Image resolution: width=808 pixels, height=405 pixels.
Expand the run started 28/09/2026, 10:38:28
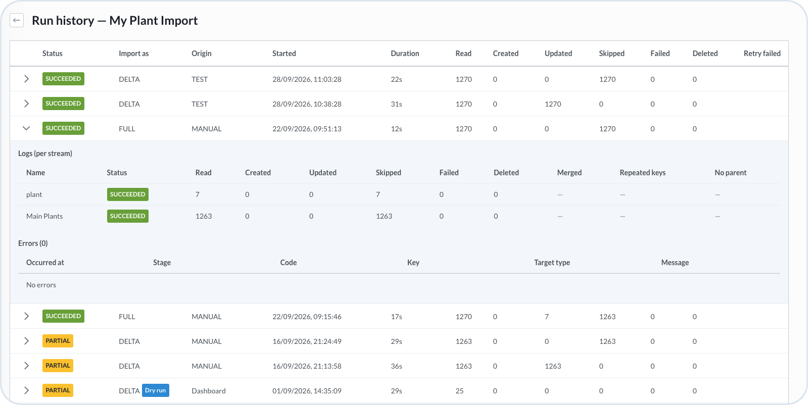pos(26,104)
